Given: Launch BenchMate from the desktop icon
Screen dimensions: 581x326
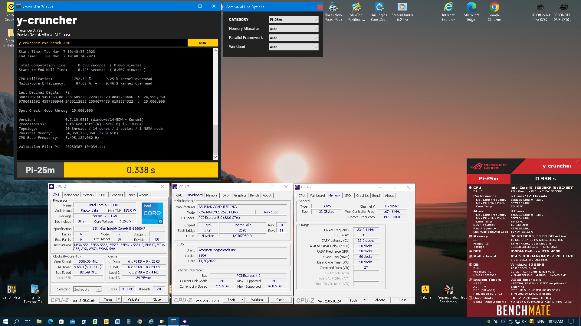Looking at the screenshot, I should tap(11, 292).
